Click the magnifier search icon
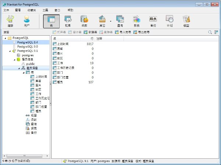The height and width of the screenshot is (165, 221). (210, 32)
